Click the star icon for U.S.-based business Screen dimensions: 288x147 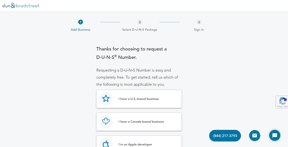click(x=106, y=99)
